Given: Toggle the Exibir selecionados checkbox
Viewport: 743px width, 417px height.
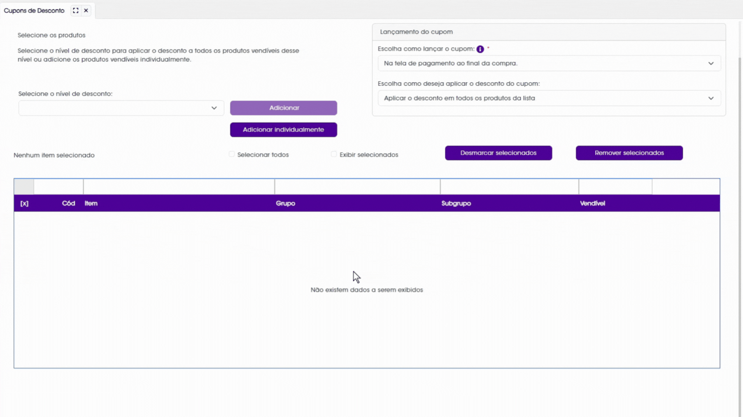Looking at the screenshot, I should 334,154.
